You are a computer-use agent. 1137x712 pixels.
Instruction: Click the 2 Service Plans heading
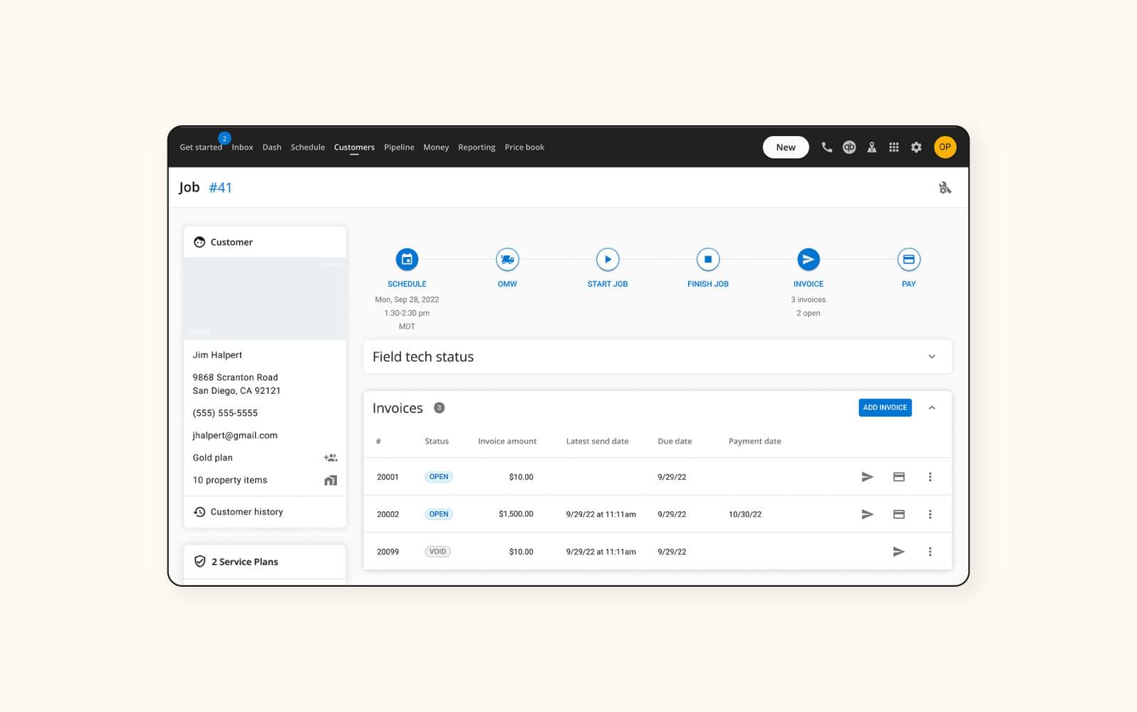244,562
